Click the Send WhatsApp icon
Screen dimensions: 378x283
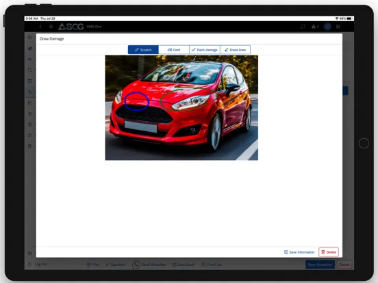pyautogui.click(x=136, y=265)
